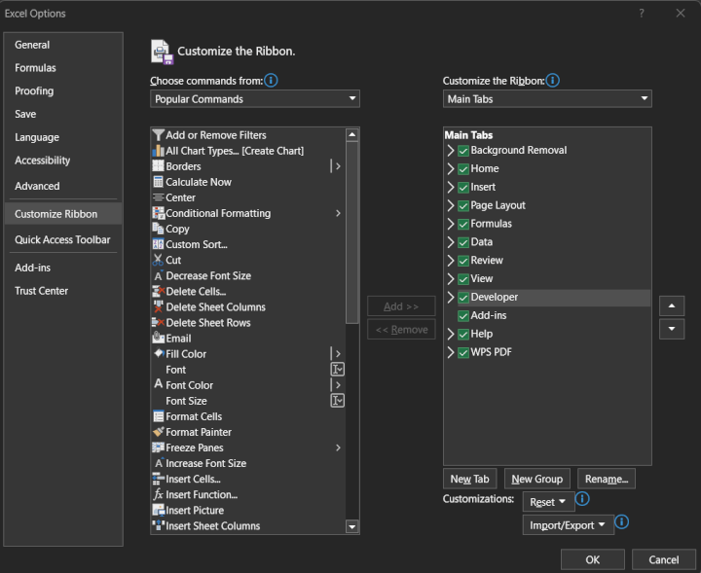Confirm changes with the OK button

592,559
